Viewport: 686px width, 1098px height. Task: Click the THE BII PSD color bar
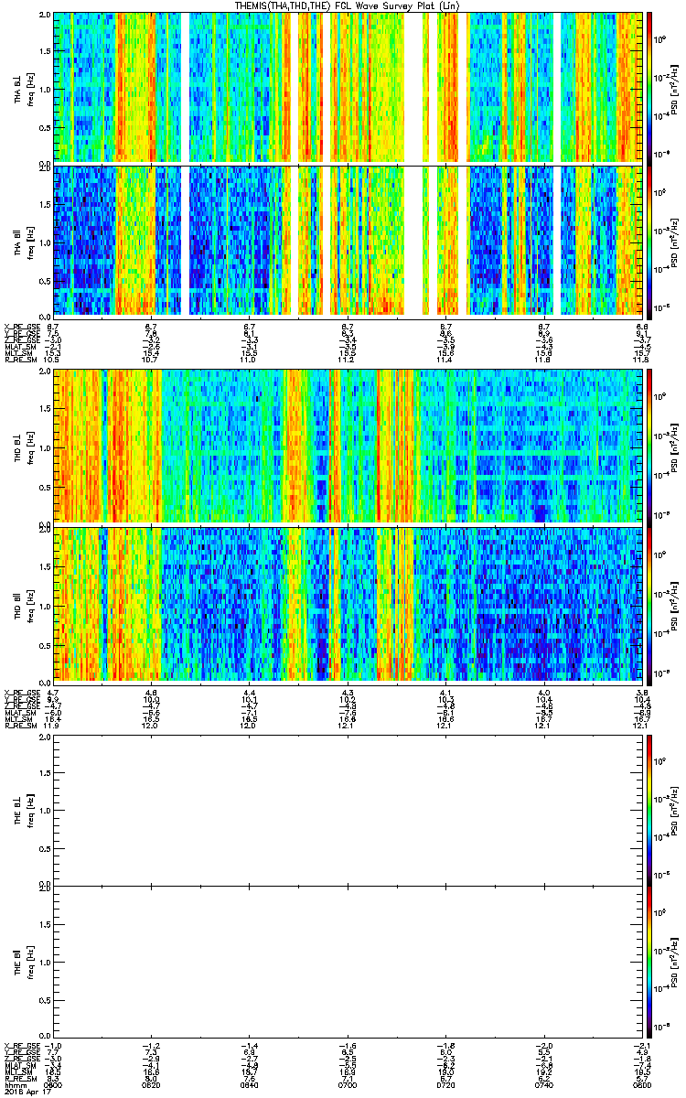pos(649,963)
